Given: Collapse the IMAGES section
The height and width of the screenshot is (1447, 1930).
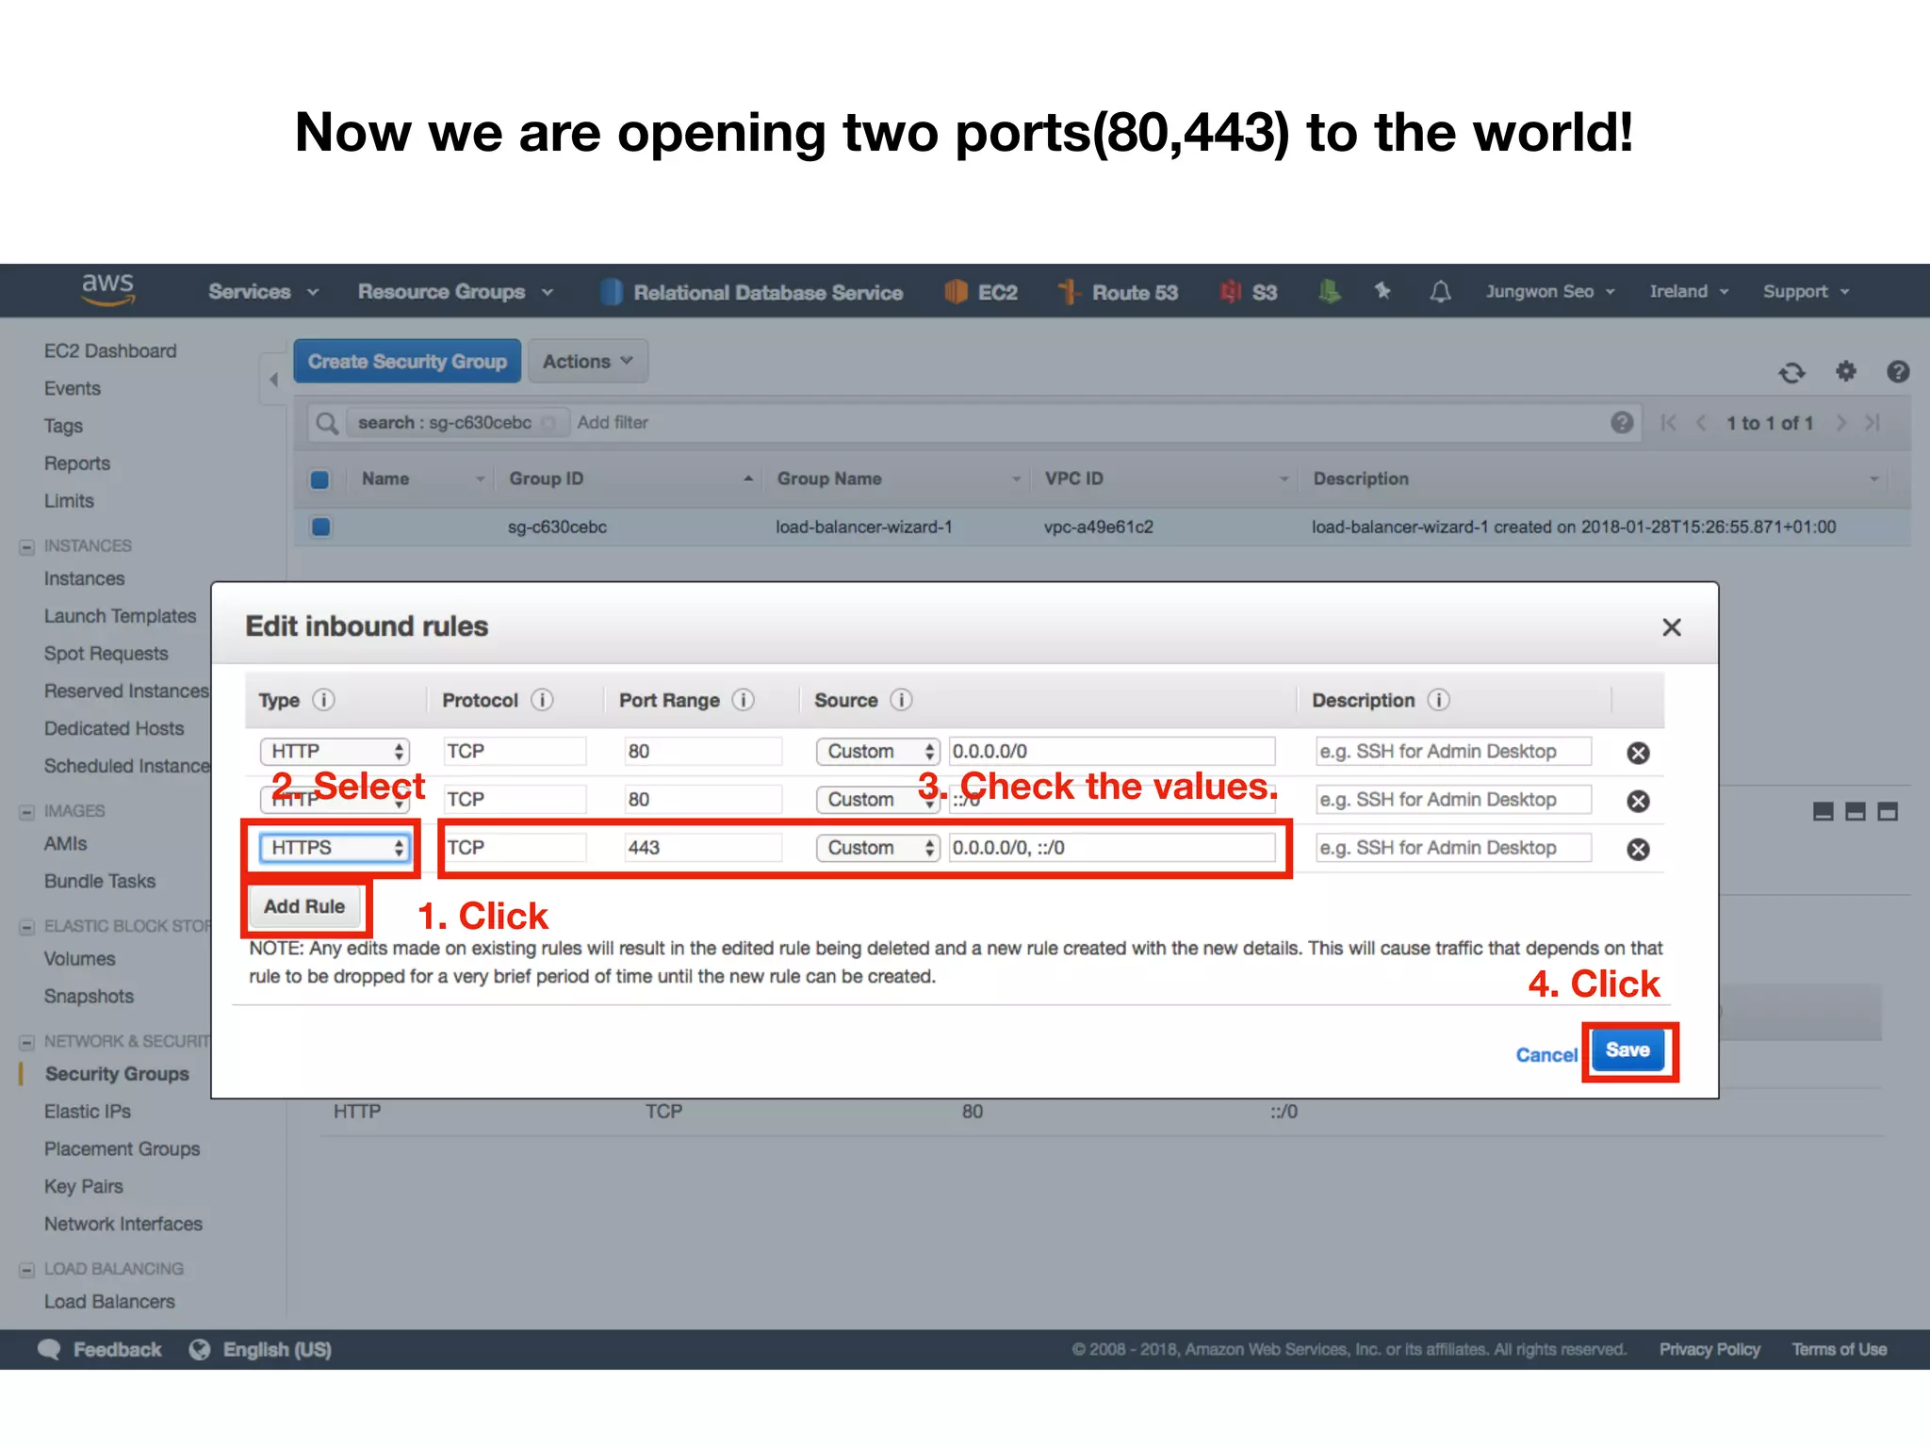Looking at the screenshot, I should coord(26,812).
